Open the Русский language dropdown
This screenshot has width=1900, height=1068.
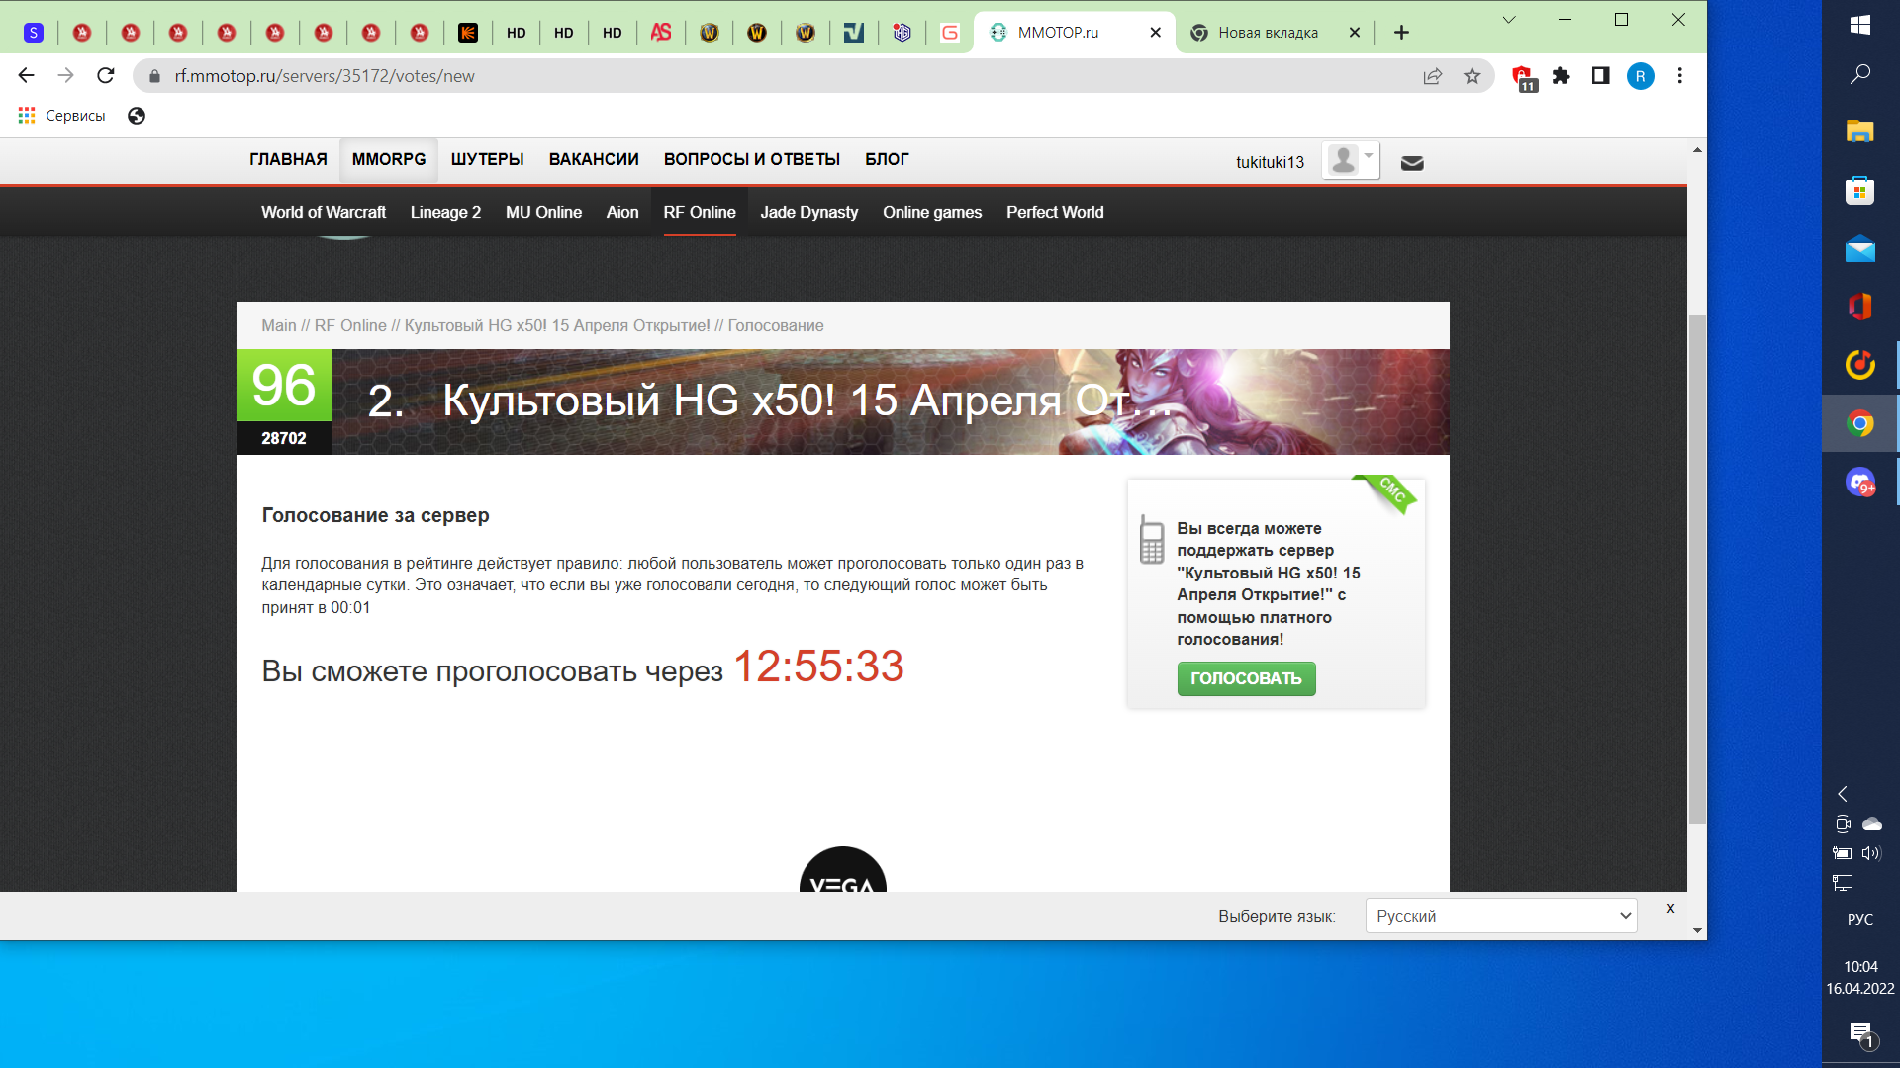(1501, 916)
